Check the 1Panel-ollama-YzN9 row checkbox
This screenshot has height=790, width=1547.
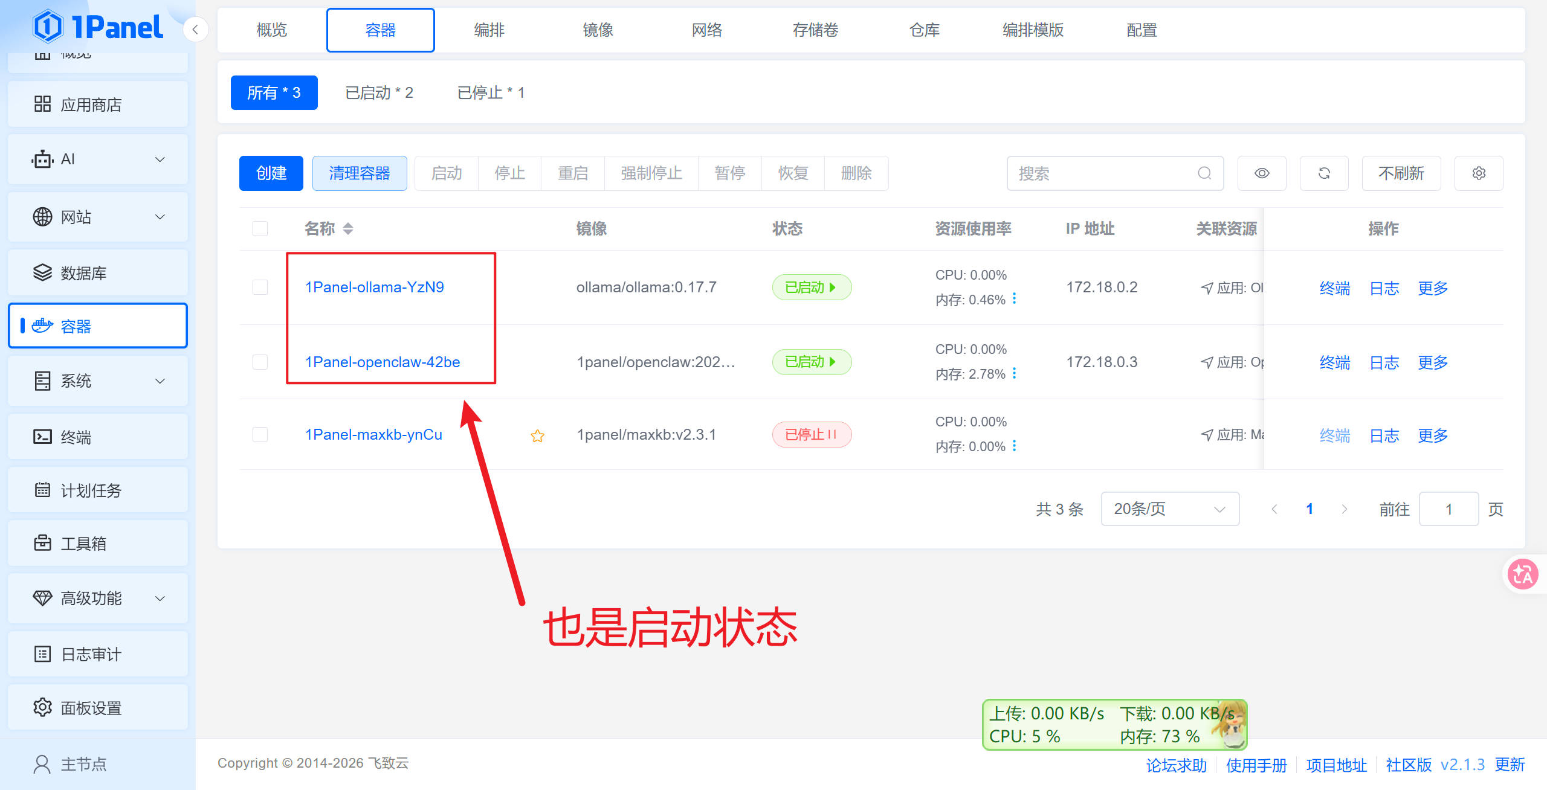pyautogui.click(x=260, y=287)
